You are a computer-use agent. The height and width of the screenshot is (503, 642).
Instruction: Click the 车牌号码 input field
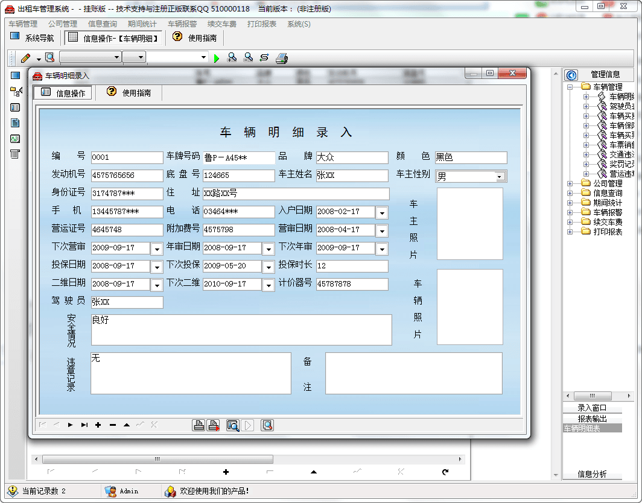[238, 158]
